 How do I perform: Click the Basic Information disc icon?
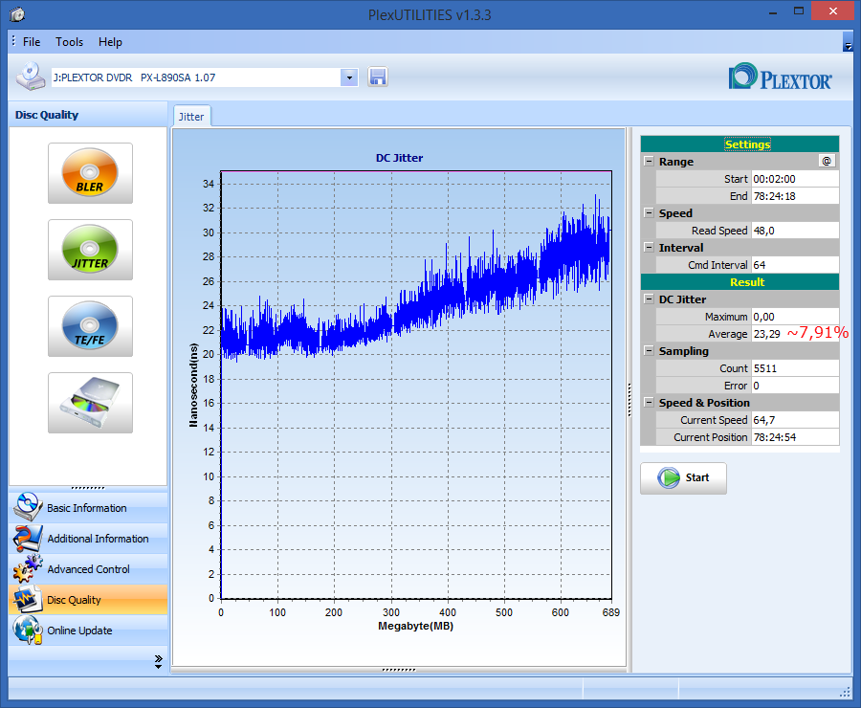click(28, 506)
